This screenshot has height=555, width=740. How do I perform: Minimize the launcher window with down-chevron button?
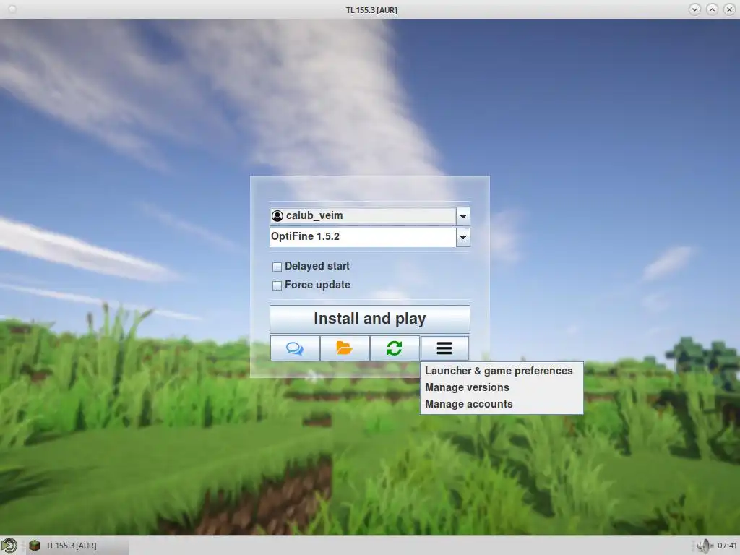click(694, 9)
